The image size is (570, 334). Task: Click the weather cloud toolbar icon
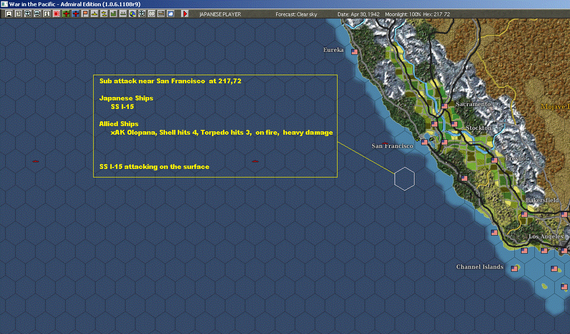click(170, 14)
